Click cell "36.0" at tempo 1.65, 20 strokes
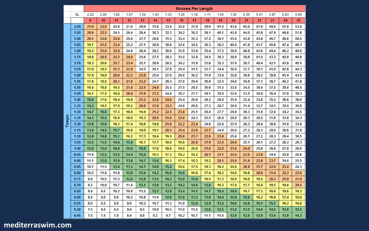 [234, 69]
